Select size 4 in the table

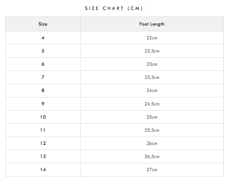[43, 38]
